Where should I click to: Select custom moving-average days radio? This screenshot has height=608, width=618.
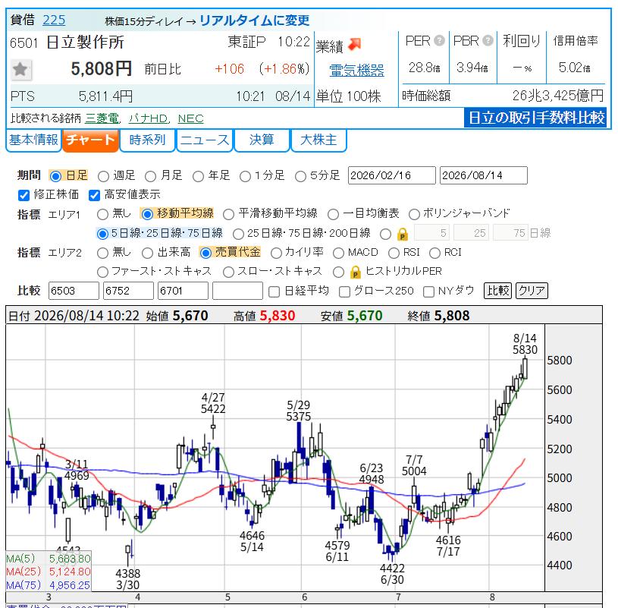(x=385, y=234)
